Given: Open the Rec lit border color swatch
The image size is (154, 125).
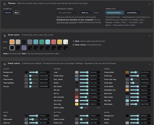Looking at the screenshot, I should (x=77, y=97).
